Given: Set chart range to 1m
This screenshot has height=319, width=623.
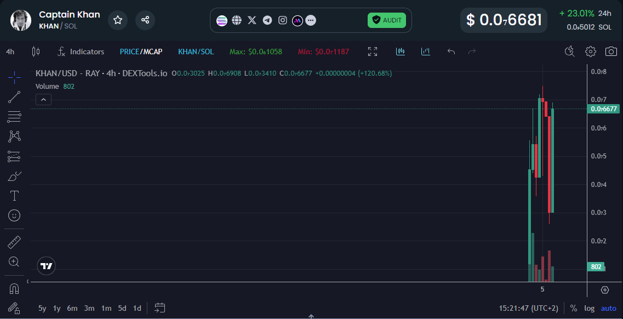Looking at the screenshot, I should tap(106, 308).
